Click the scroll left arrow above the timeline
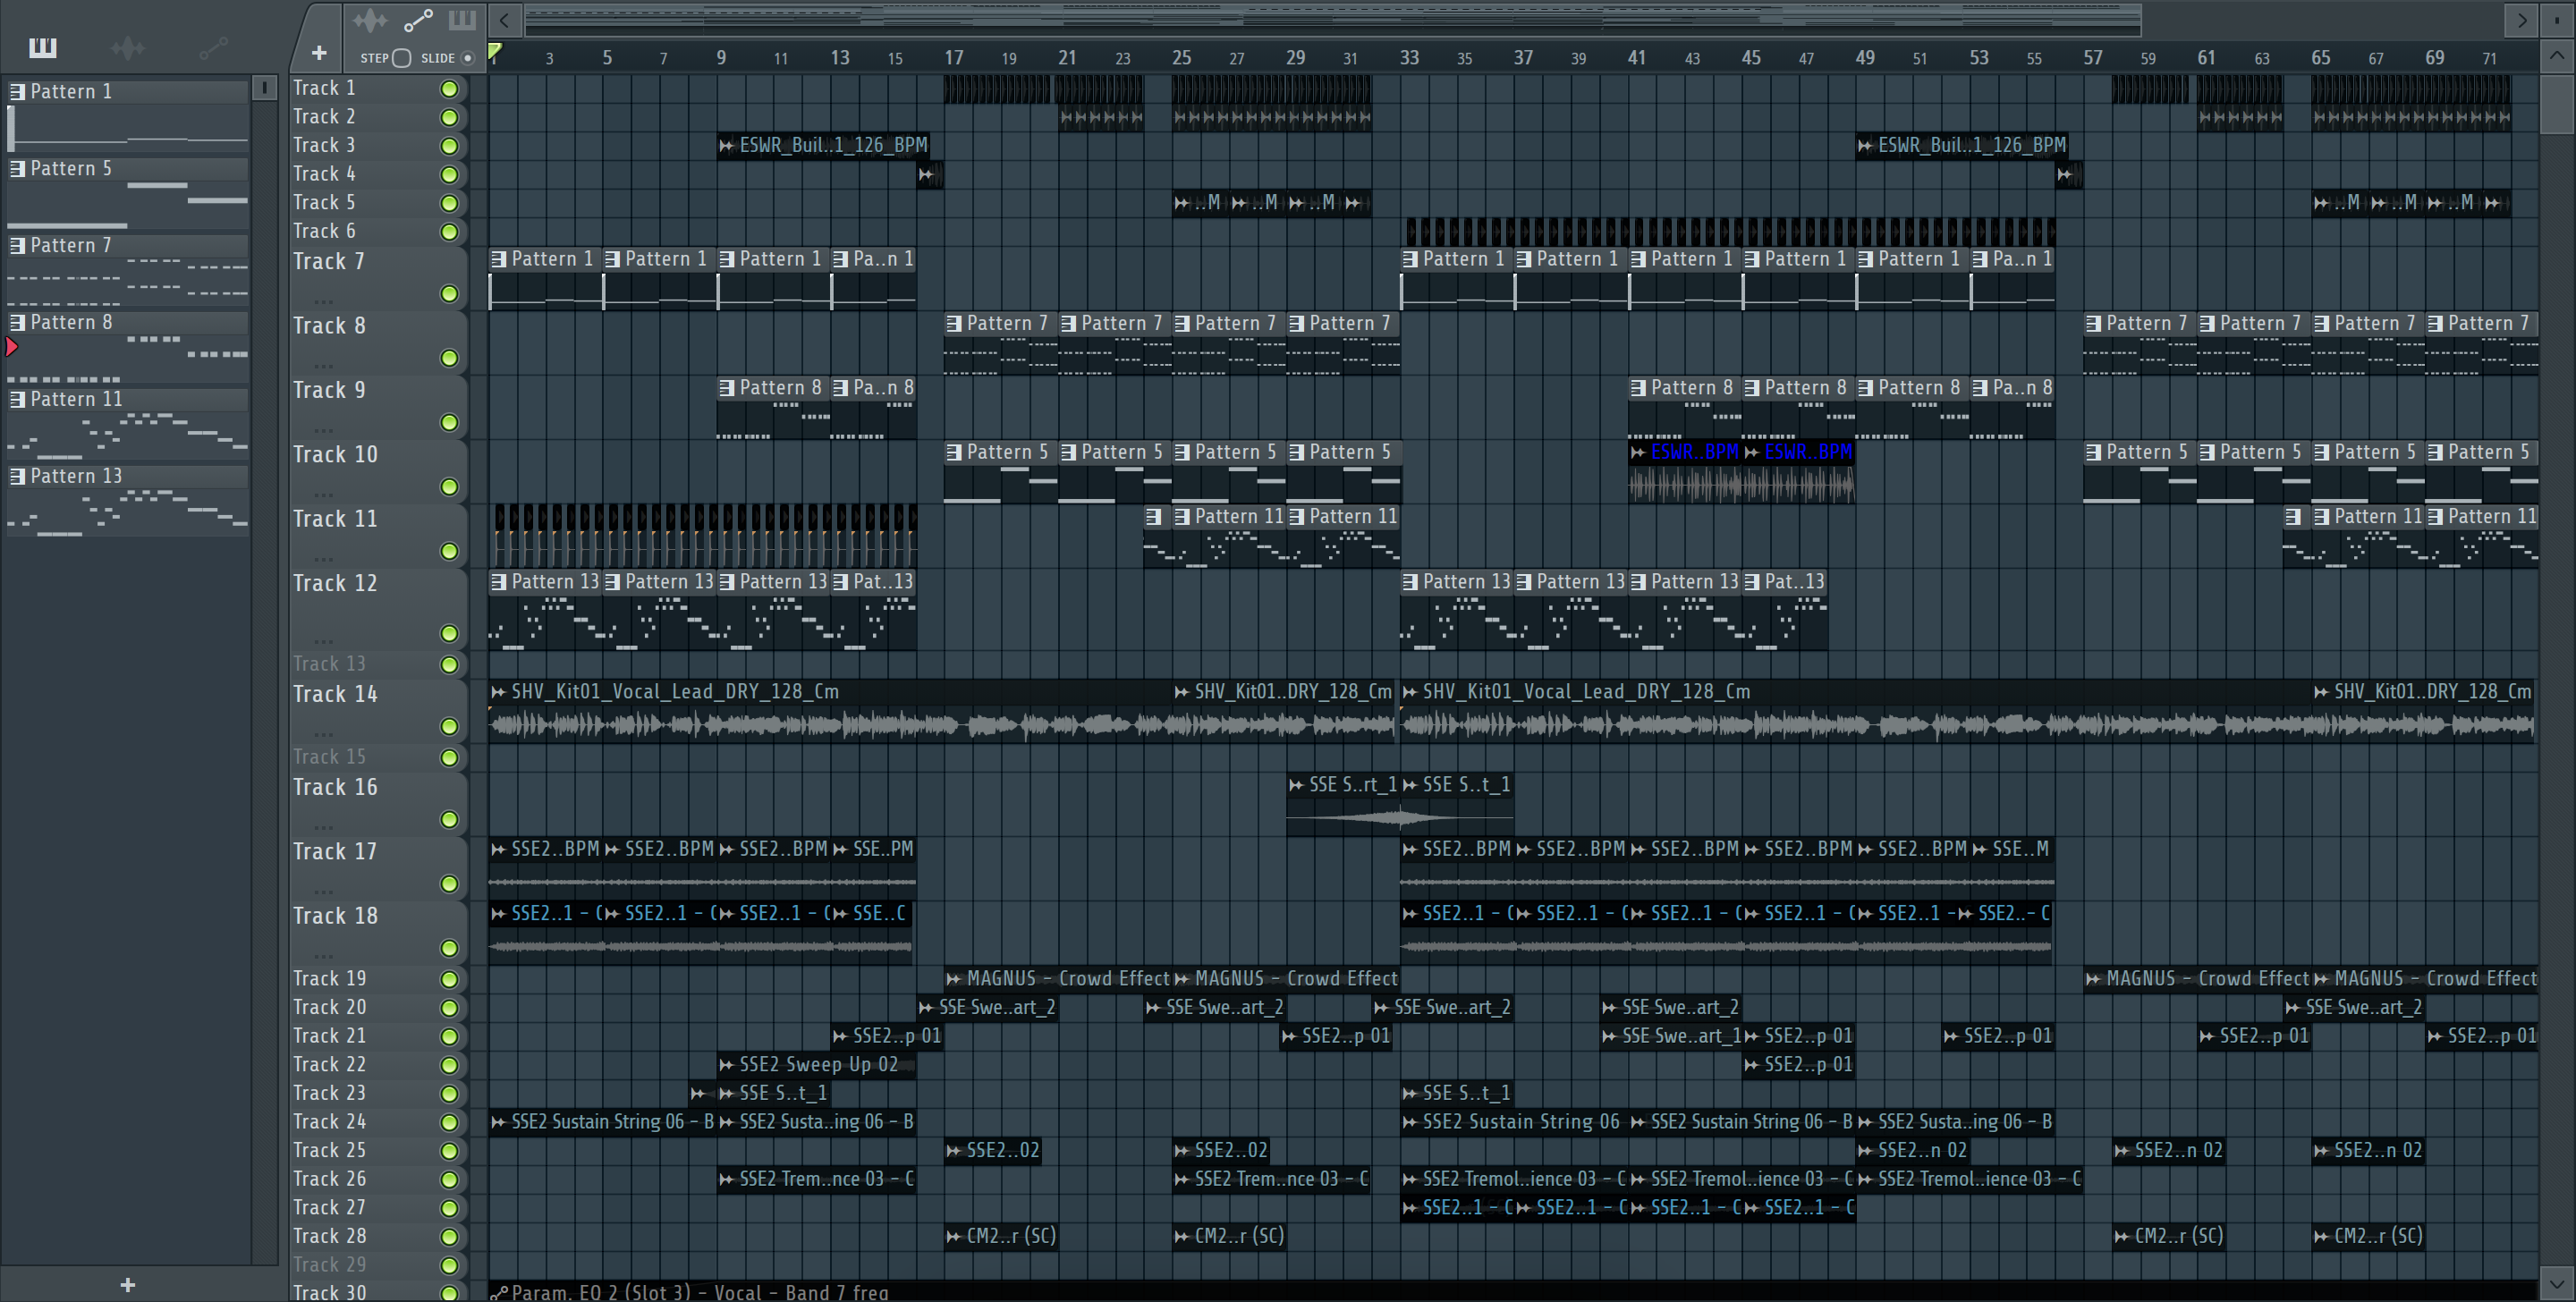The image size is (2576, 1302). click(x=505, y=20)
